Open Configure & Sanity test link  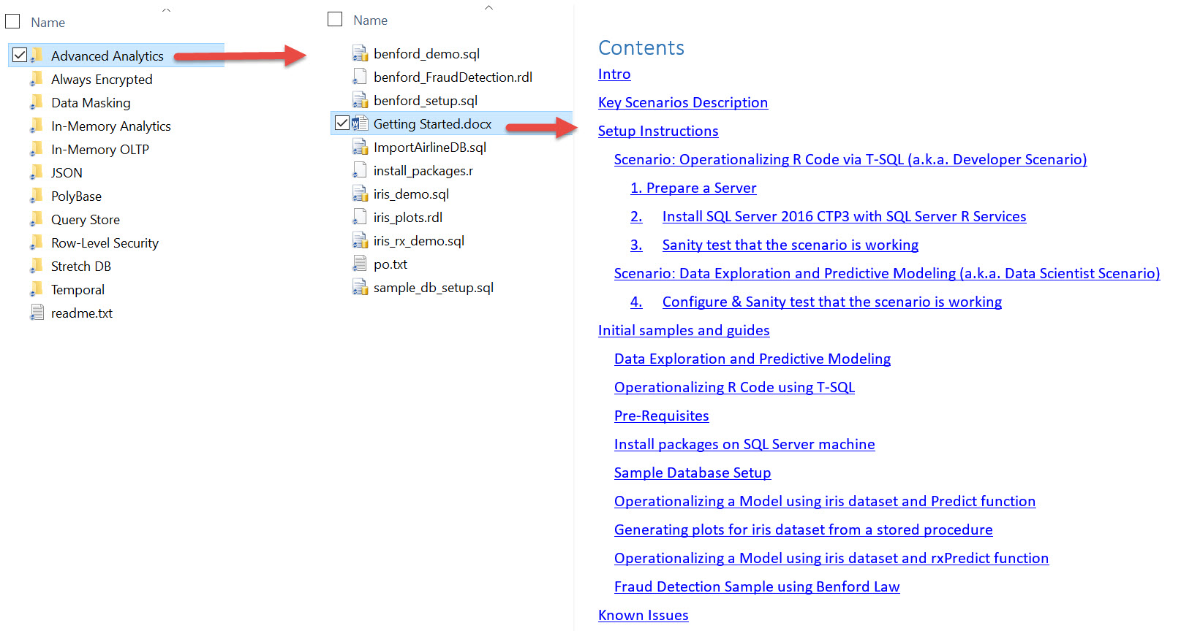point(832,302)
